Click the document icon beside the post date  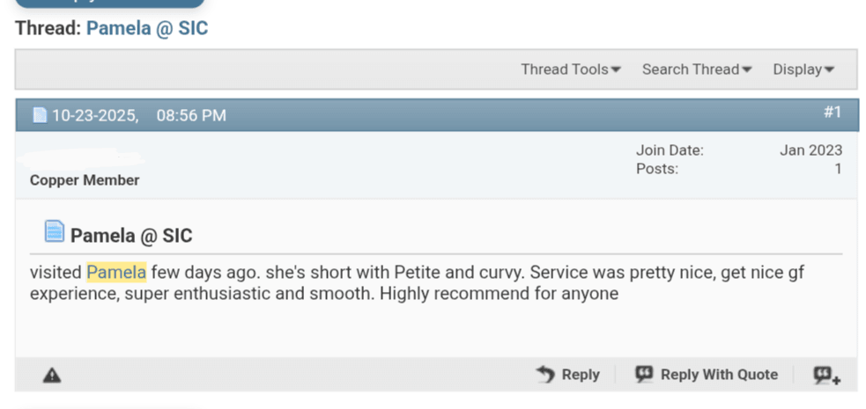tap(40, 116)
